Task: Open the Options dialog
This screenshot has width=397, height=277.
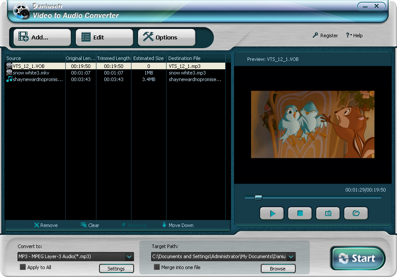Action: 167,37
